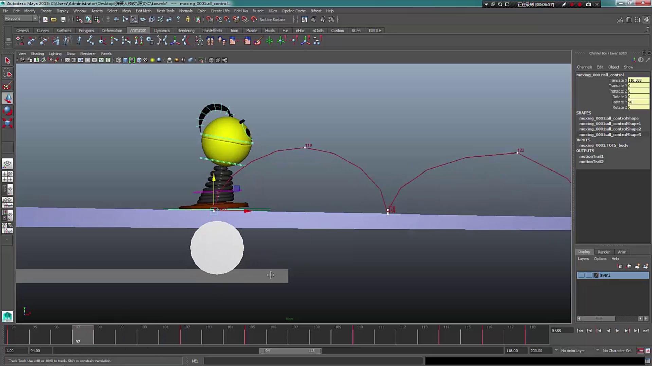Open the Polygons menu set dropdown
Screen dimensions: 652x366
pyautogui.click(x=21, y=19)
